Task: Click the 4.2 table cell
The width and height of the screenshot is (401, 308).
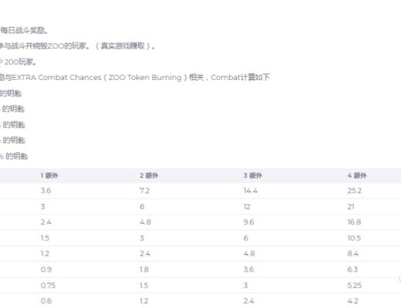Action: pos(352,301)
